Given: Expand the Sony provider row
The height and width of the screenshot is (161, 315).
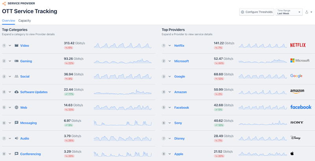Looking at the screenshot, I should (170, 123).
